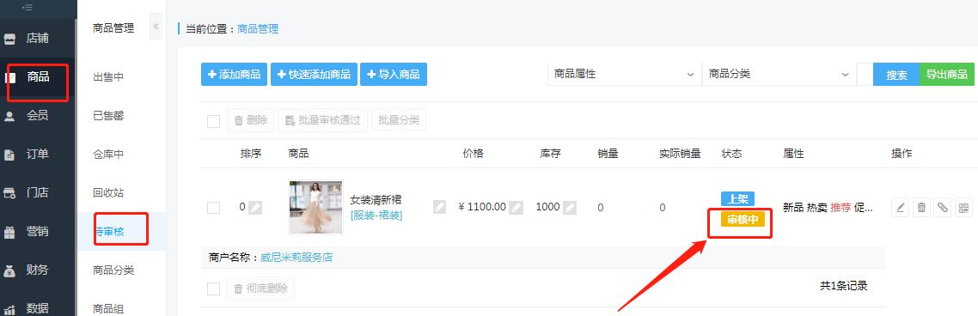Click the 批量分类 button

pos(399,119)
